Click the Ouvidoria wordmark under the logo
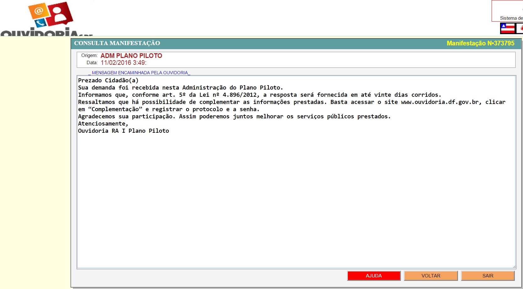The height and width of the screenshot is (289, 523). (44, 32)
